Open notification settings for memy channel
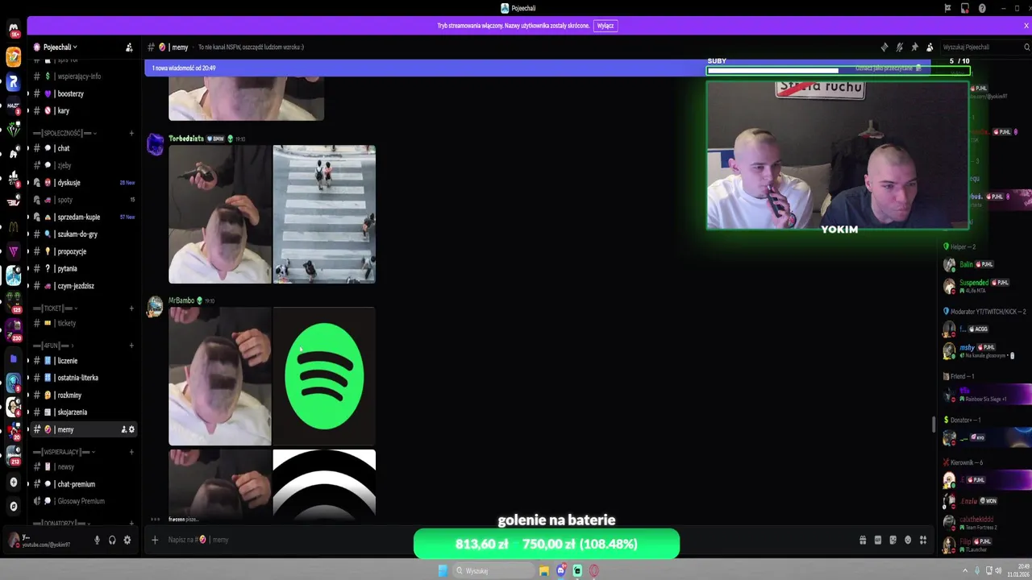1032x580 pixels. point(900,48)
